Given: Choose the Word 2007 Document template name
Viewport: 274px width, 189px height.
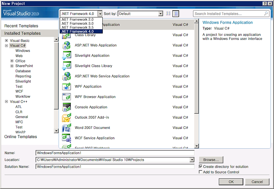Looking at the screenshot, I should coord(92,128).
